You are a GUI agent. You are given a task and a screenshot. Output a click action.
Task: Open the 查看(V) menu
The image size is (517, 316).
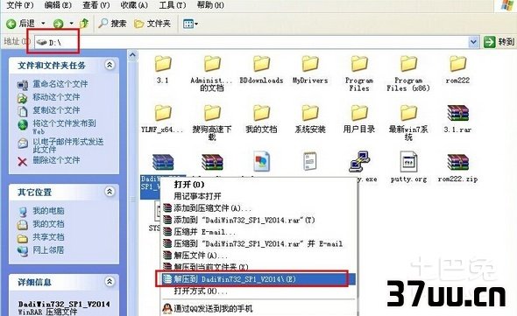[x=96, y=5]
